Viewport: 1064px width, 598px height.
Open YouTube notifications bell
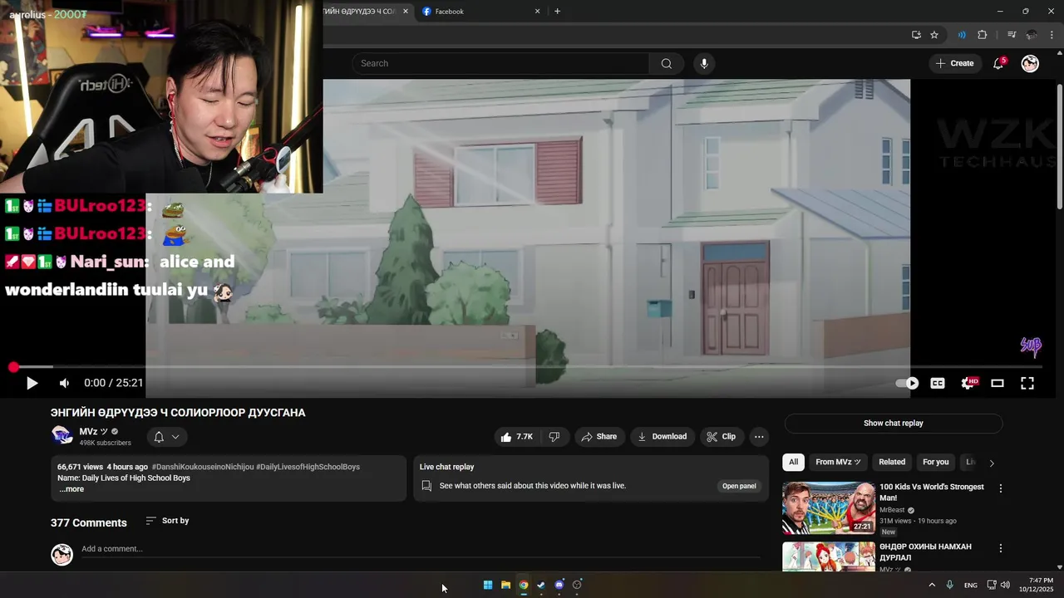point(998,63)
